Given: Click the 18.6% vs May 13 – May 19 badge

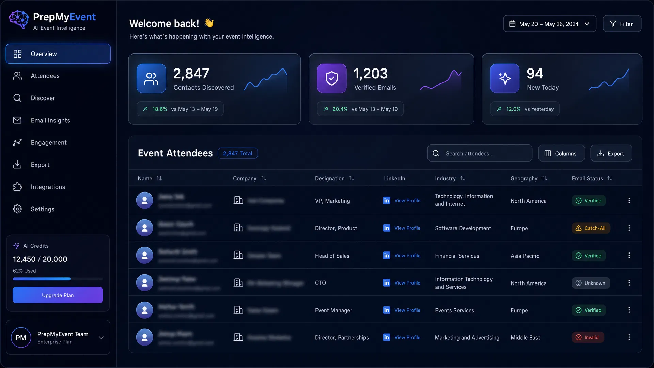Looking at the screenshot, I should [x=180, y=109].
